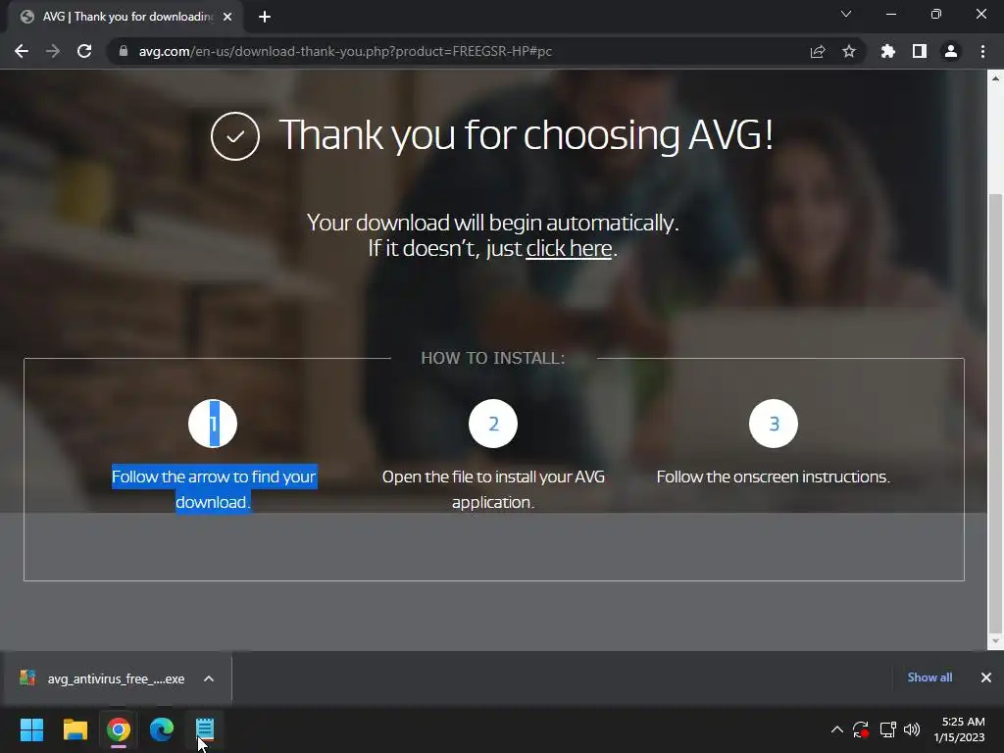The image size is (1004, 753).
Task: Click the Windows Update tray icon
Action: [x=861, y=729]
